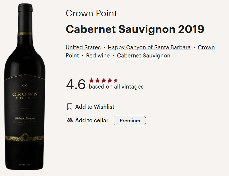This screenshot has width=229, height=176.
Task: Click the Add to cellar text
Action: click(x=92, y=120)
